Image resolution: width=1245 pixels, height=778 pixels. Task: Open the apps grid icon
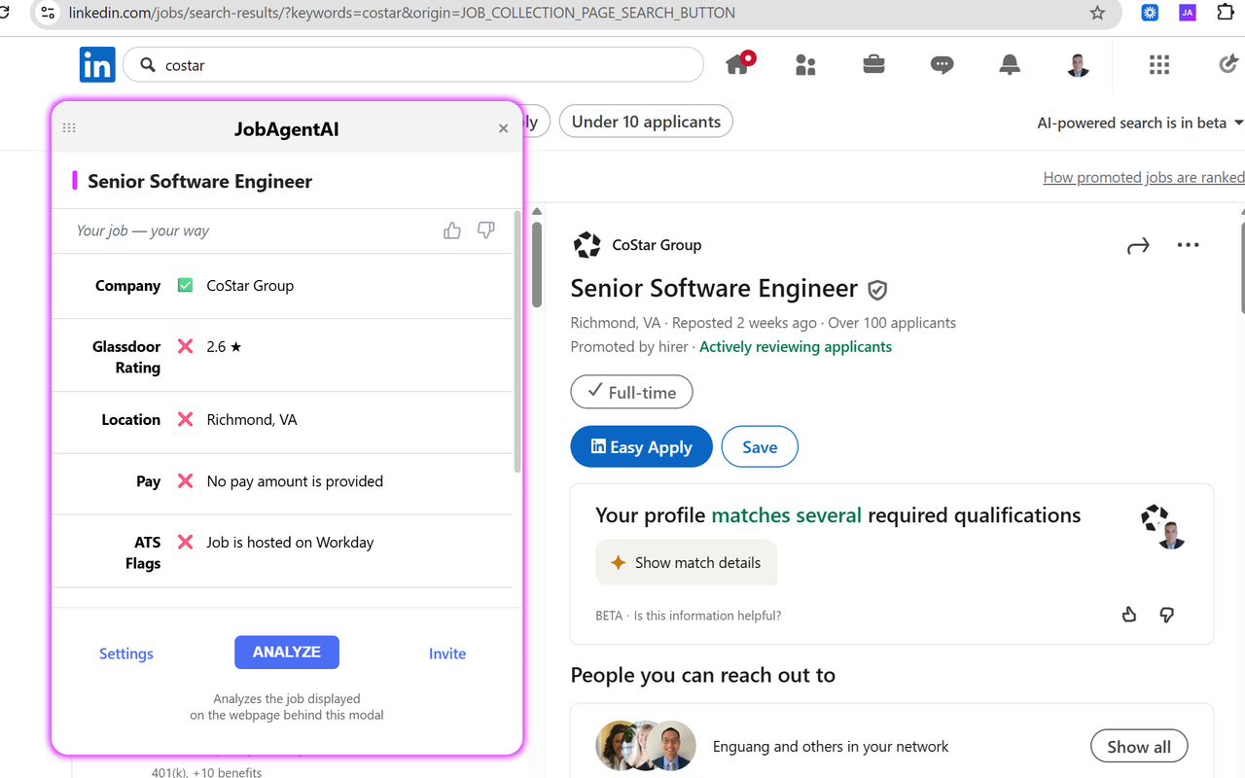pos(1158,65)
